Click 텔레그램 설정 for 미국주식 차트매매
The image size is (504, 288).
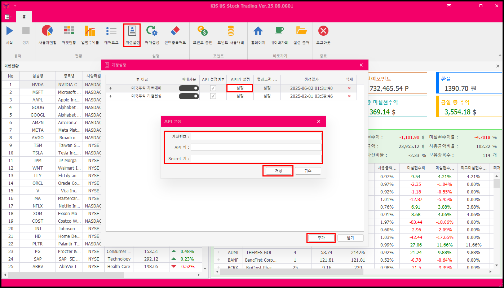click(267, 88)
